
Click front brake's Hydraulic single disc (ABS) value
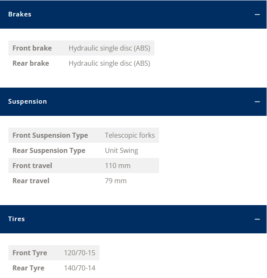(110, 48)
